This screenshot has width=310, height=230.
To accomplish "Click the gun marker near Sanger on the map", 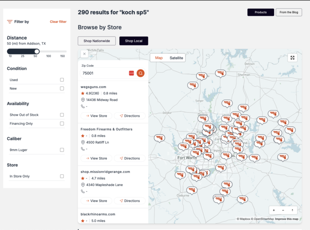I will pyautogui.click(x=227, y=103).
